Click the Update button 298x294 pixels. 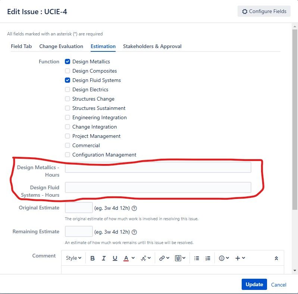pyautogui.click(x=254, y=284)
